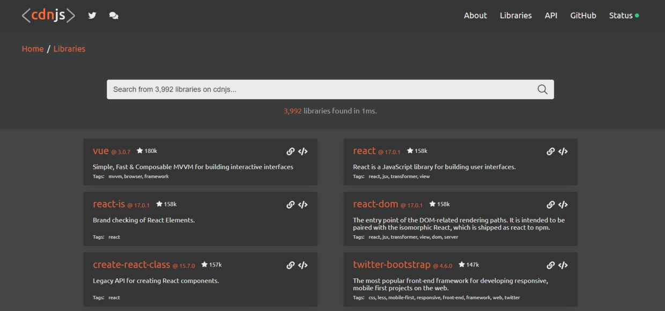Click the react star count icon
The height and width of the screenshot is (311, 665).
pos(410,151)
